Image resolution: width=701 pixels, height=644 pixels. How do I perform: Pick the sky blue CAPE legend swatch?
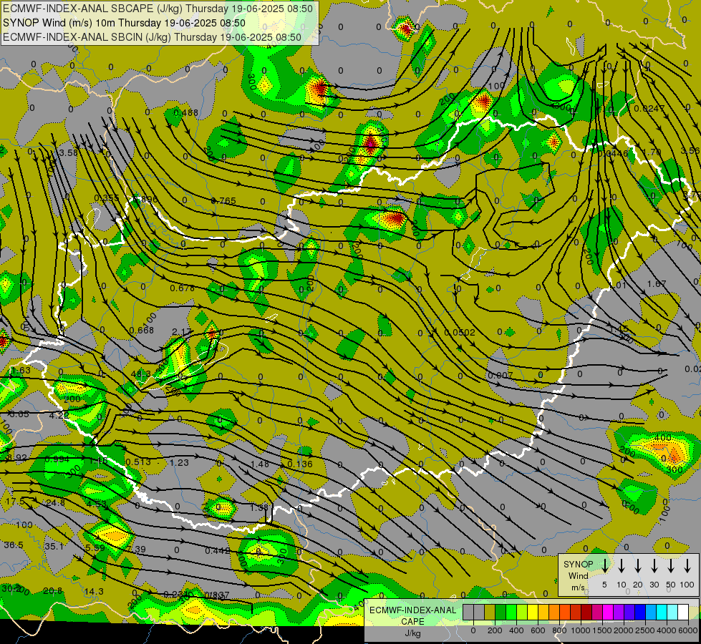[650, 613]
